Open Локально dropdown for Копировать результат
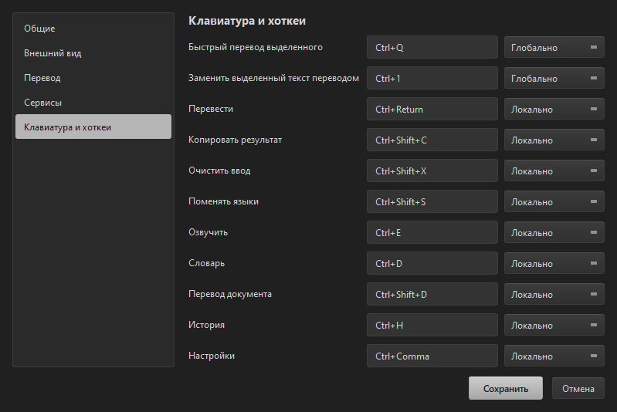Screen dimensions: 617x412 click(554, 140)
